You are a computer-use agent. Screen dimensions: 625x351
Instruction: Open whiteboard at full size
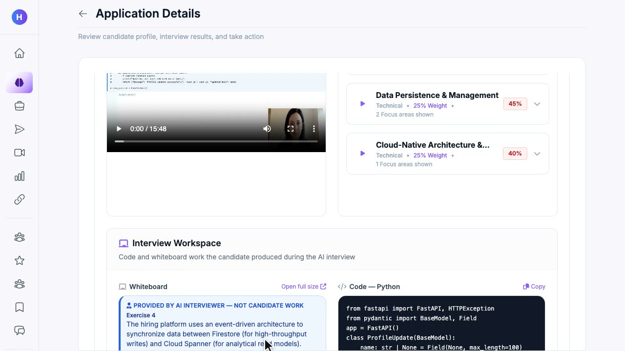[x=304, y=287]
